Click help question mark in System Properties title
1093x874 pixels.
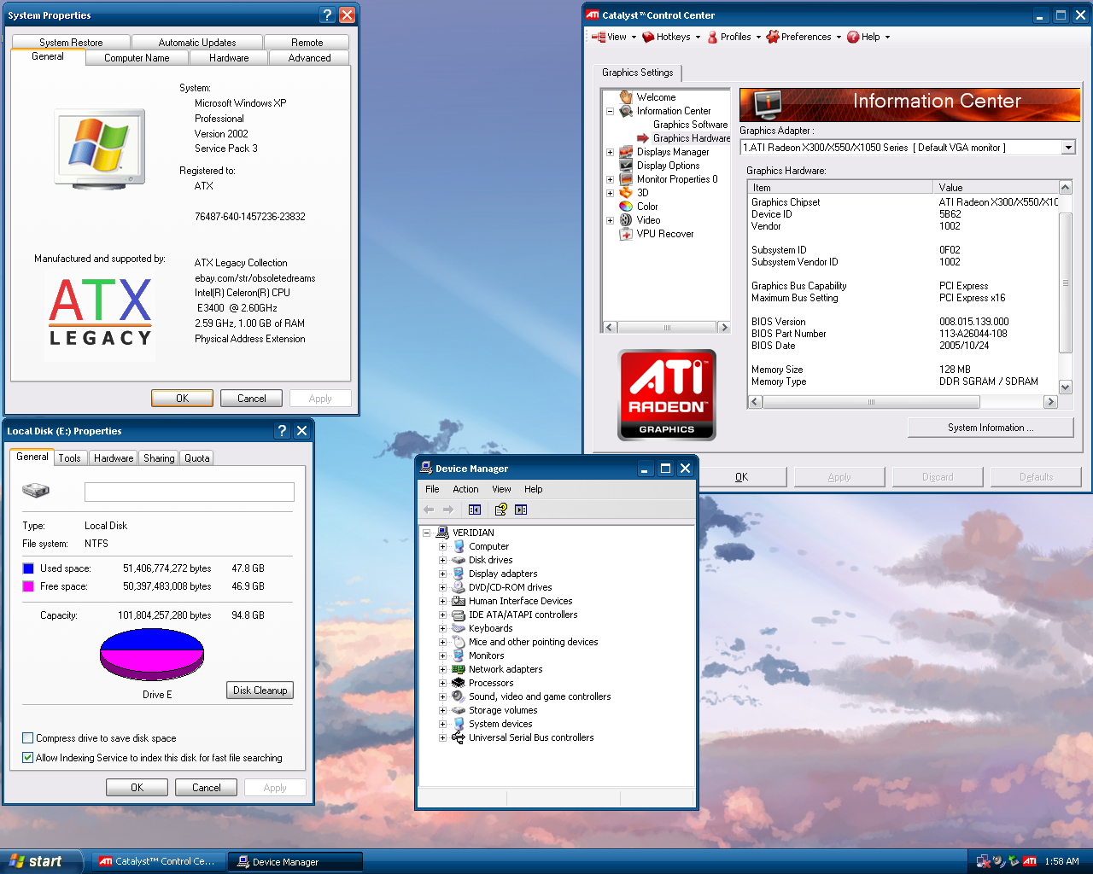click(328, 15)
